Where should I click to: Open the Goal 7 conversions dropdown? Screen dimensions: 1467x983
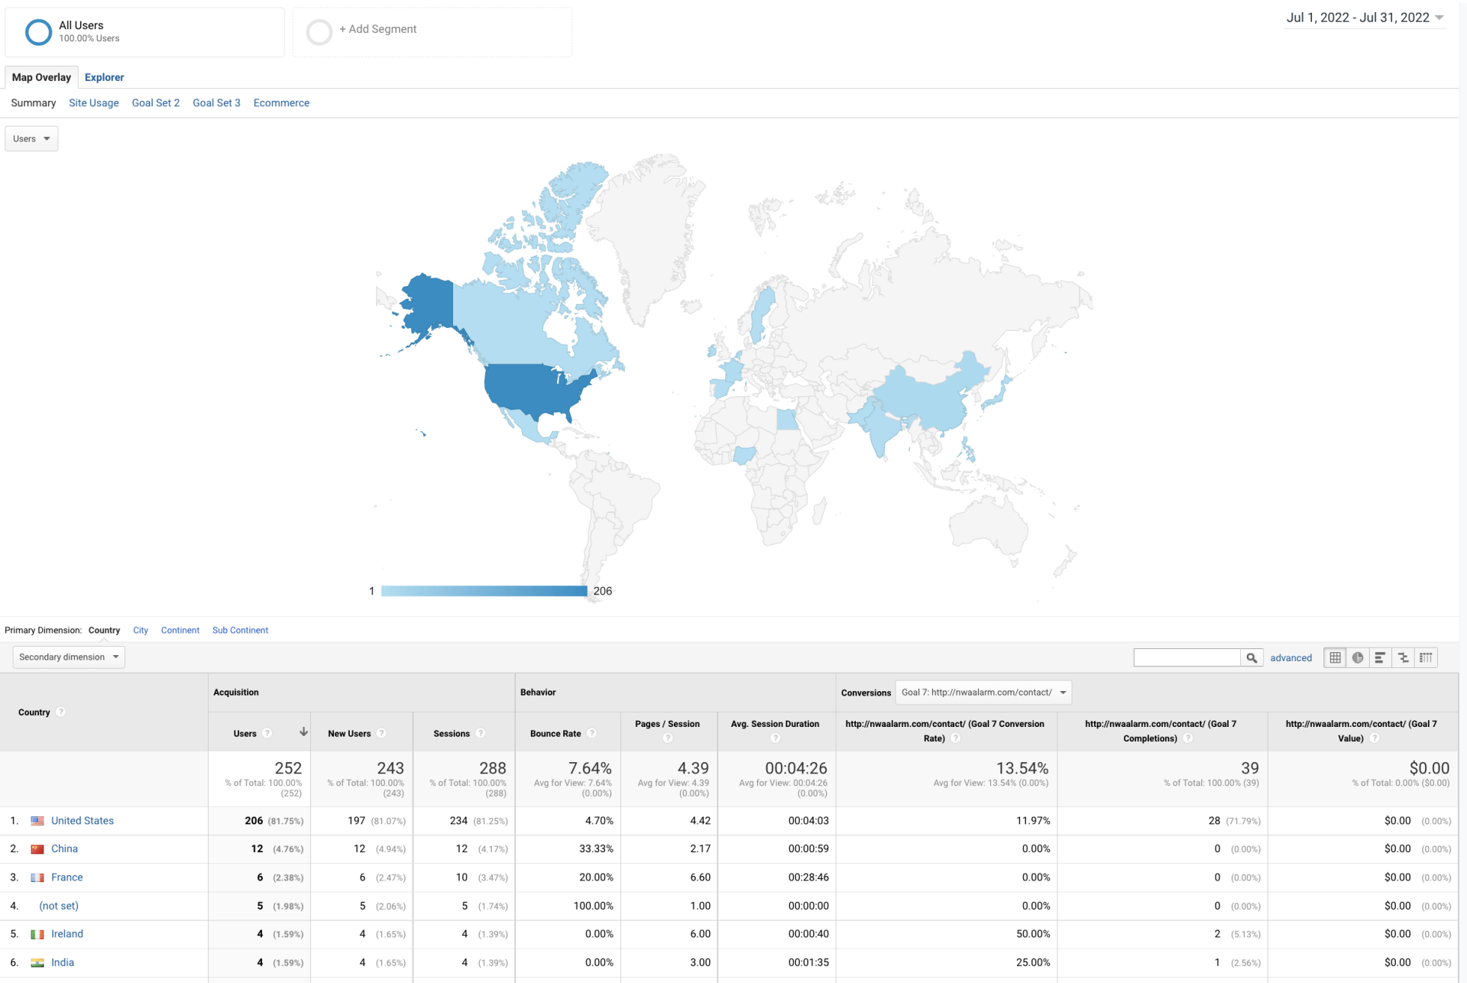(983, 693)
